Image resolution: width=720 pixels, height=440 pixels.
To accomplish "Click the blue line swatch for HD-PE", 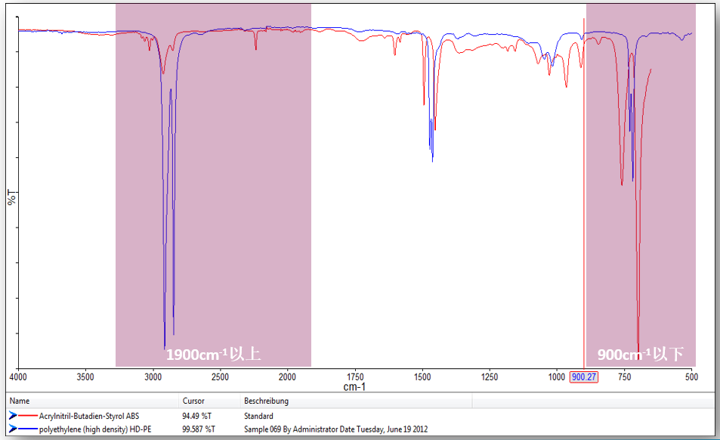I will pos(28,429).
